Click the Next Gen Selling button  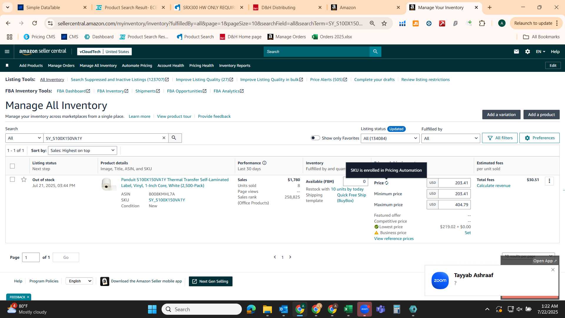(x=210, y=281)
